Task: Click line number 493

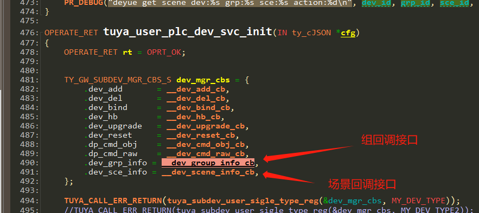Action: click(x=29, y=190)
